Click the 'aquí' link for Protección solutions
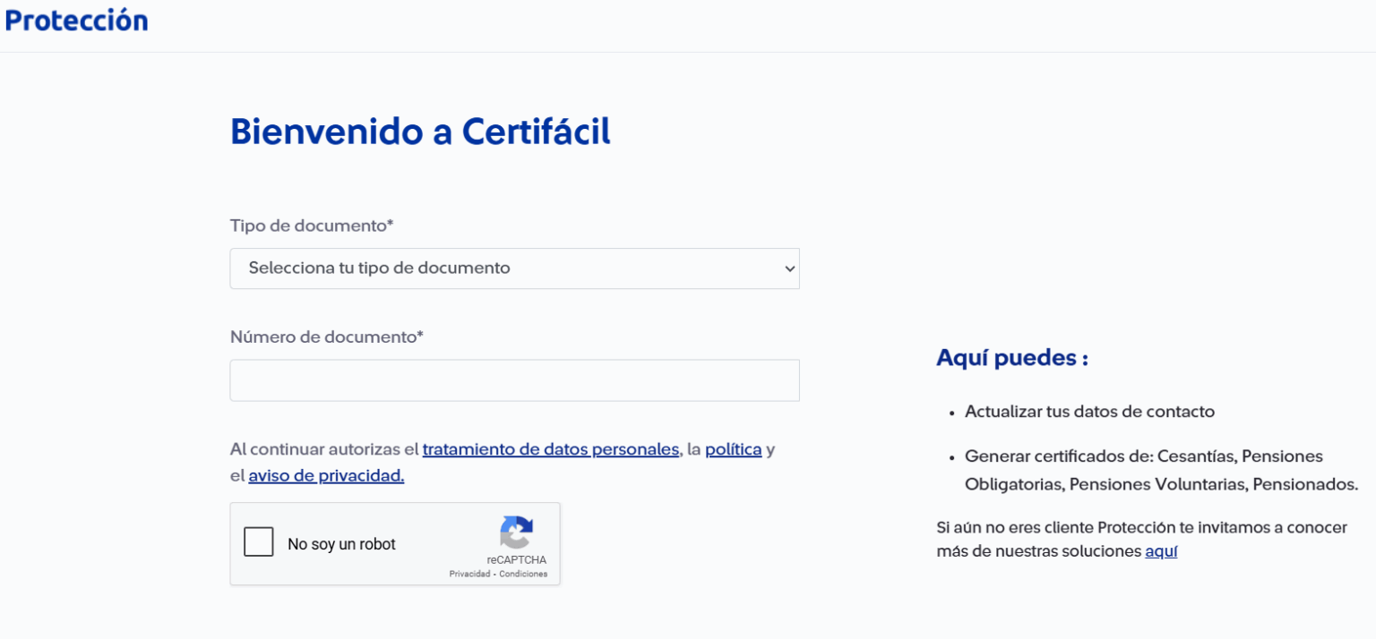Viewport: 1376px width, 639px height. 1160,550
